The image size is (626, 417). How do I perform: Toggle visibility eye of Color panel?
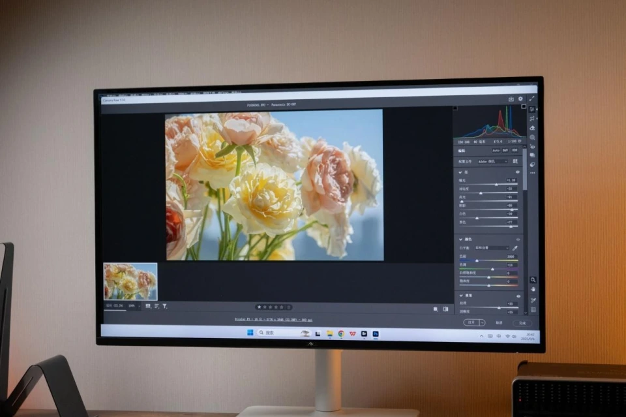coord(518,239)
